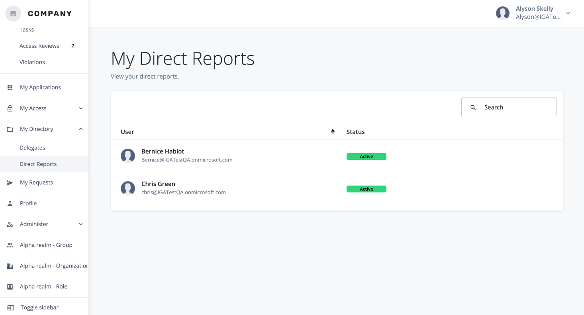Click the Alpha realm - Group people icon
This screenshot has width=584, height=315.
(x=10, y=245)
